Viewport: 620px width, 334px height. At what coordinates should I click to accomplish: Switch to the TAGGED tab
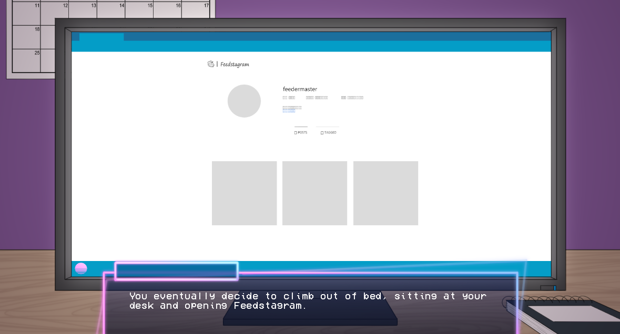coord(330,132)
